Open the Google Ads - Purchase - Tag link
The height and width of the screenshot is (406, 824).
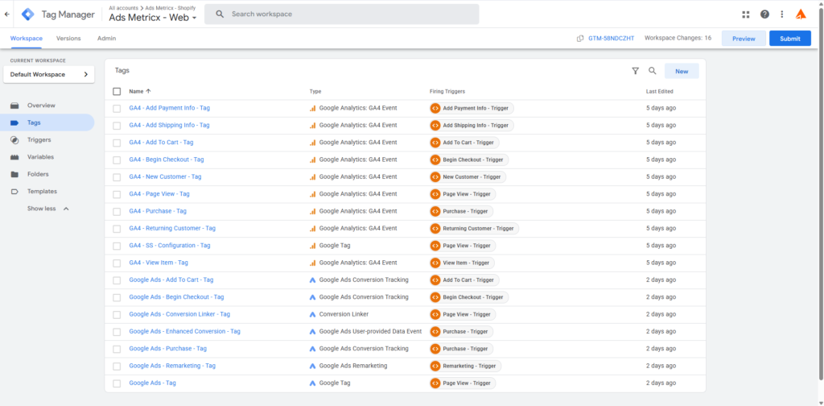tap(167, 349)
